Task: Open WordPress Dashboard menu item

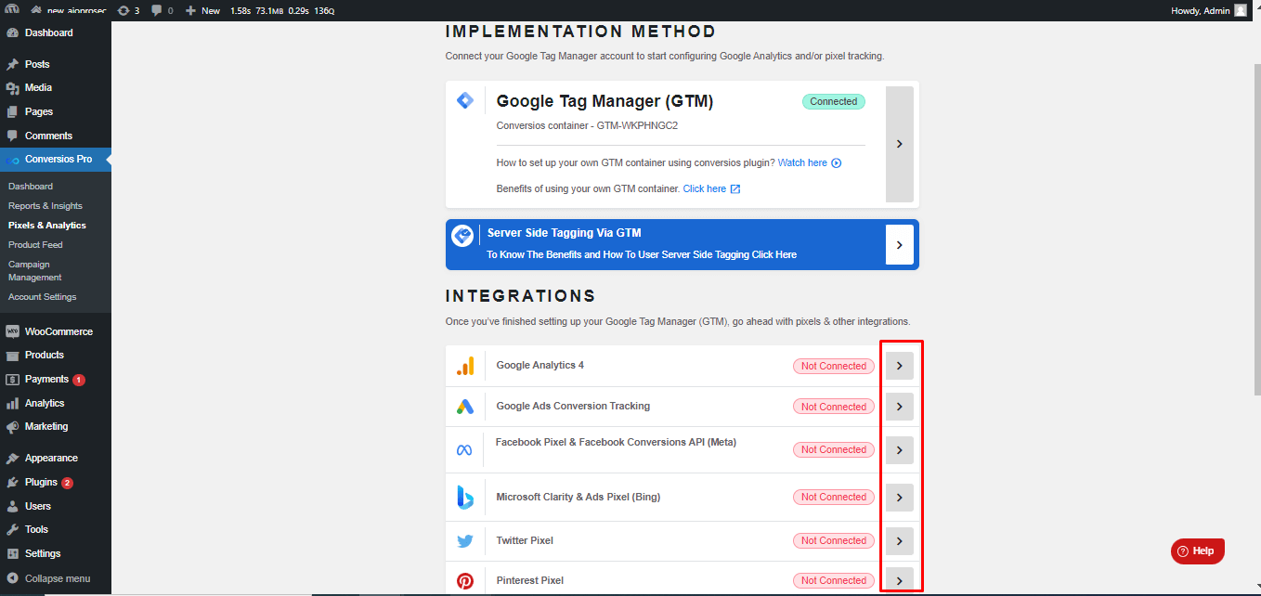Action: 56,32
